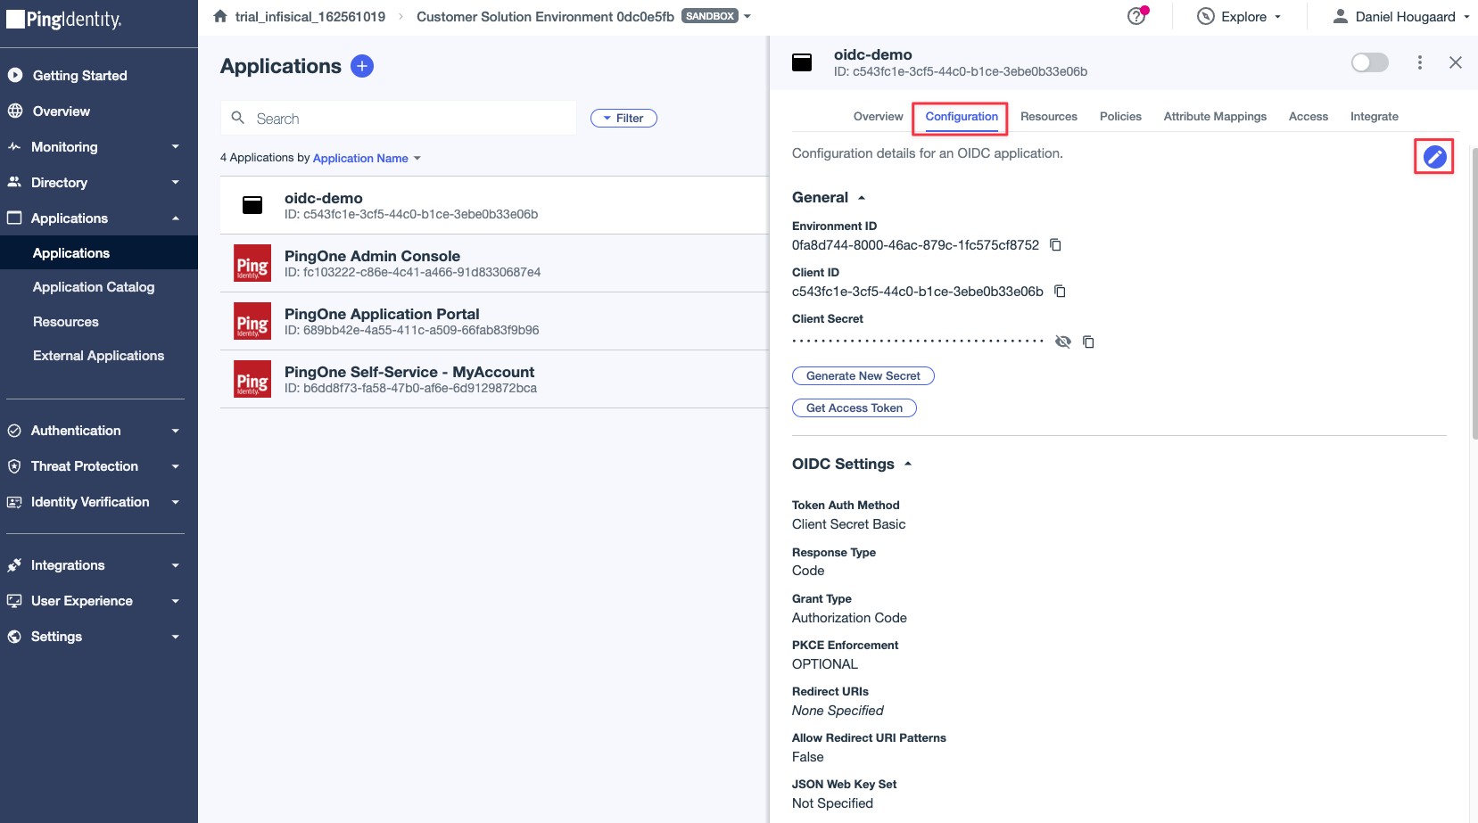Open PingOne Self-Service - MyAccount application
The image size is (1478, 823).
click(494, 379)
